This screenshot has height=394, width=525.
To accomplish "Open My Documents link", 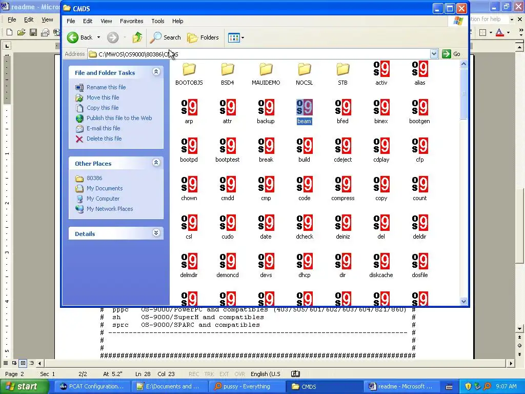I will (x=105, y=188).
